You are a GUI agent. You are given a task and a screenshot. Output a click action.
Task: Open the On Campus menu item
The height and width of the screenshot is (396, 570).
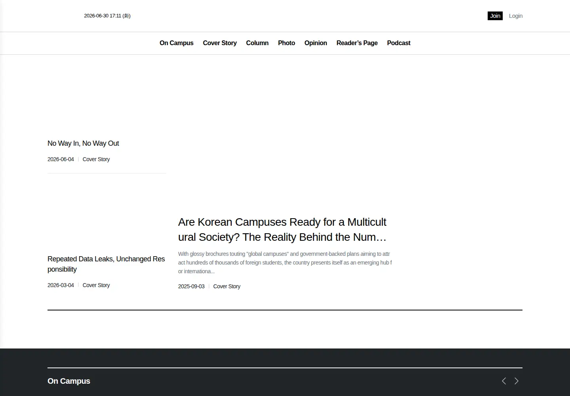point(177,43)
